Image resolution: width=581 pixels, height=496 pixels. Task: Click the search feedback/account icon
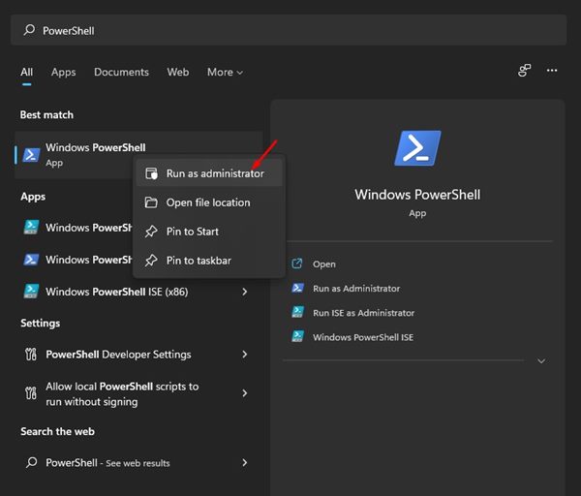pyautogui.click(x=524, y=71)
